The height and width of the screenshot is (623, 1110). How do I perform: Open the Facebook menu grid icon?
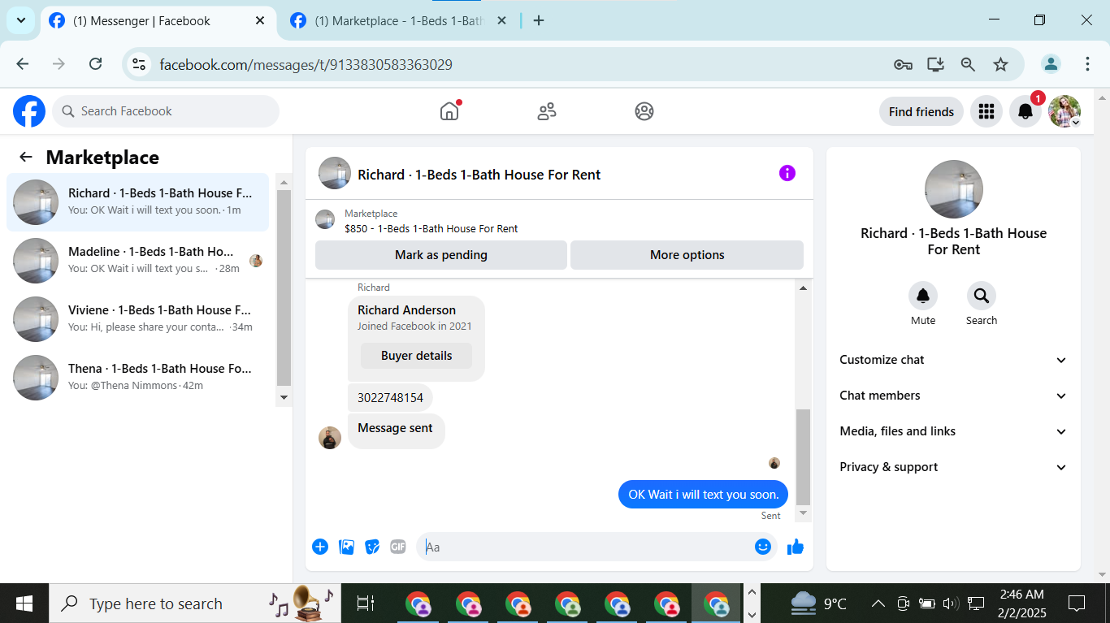point(986,111)
